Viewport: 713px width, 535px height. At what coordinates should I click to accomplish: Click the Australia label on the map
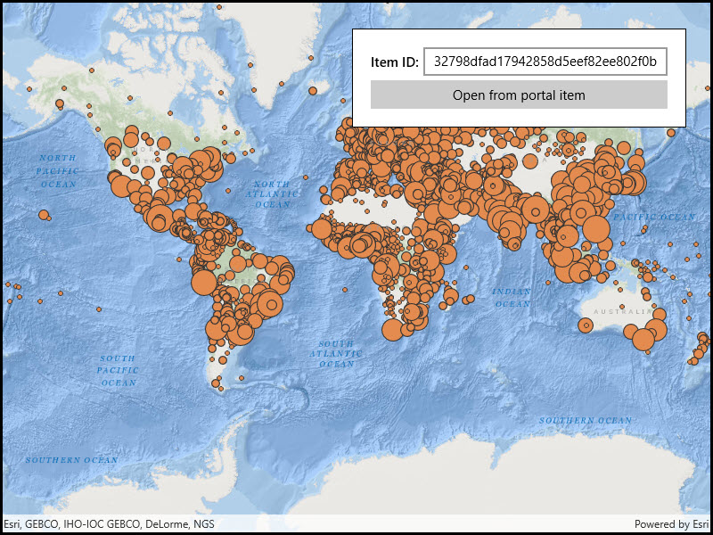(x=622, y=311)
